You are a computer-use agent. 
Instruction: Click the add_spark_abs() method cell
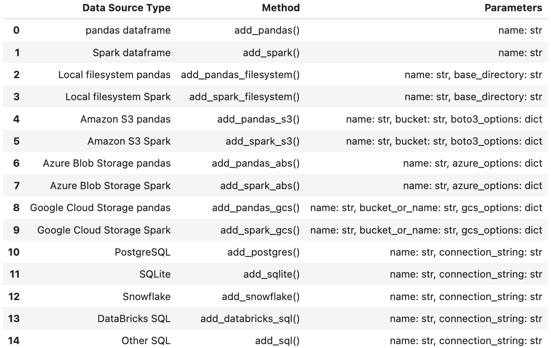click(x=260, y=186)
